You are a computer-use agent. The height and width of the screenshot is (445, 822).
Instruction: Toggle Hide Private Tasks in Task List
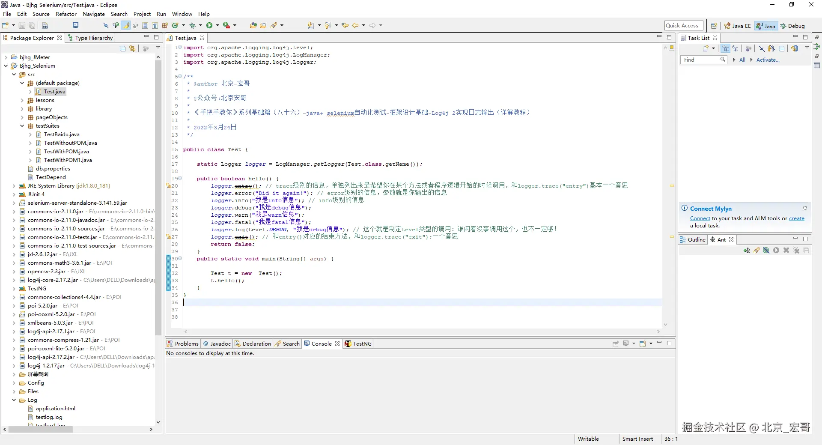pyautogui.click(x=771, y=49)
